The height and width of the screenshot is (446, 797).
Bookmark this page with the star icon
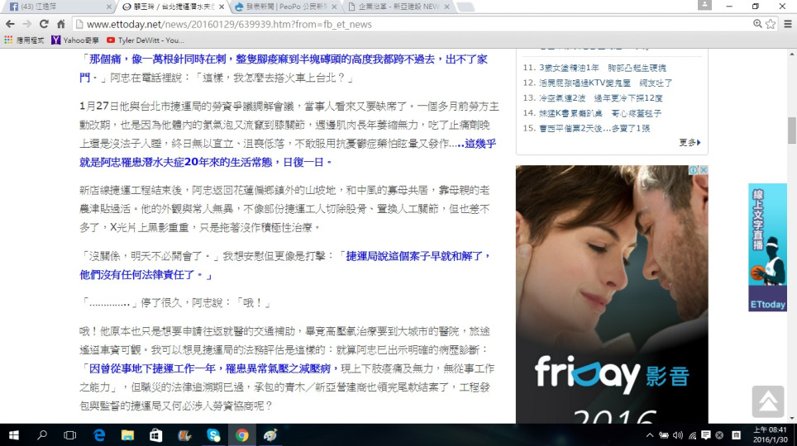pos(771,24)
